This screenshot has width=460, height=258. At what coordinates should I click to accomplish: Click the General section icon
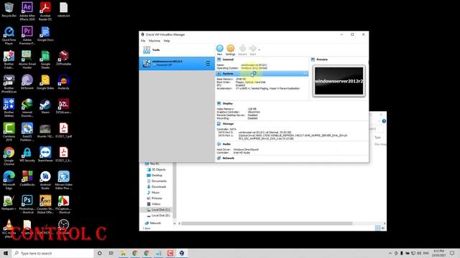(218, 59)
